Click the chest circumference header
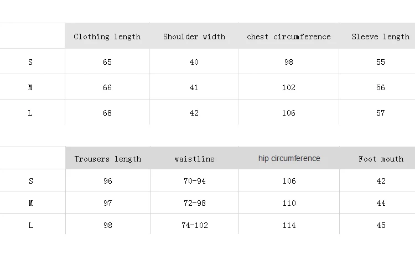Screen dimensions: 415x265 (x=289, y=37)
